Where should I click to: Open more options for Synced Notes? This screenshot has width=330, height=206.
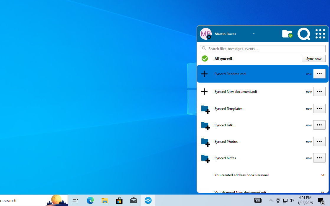click(x=319, y=158)
